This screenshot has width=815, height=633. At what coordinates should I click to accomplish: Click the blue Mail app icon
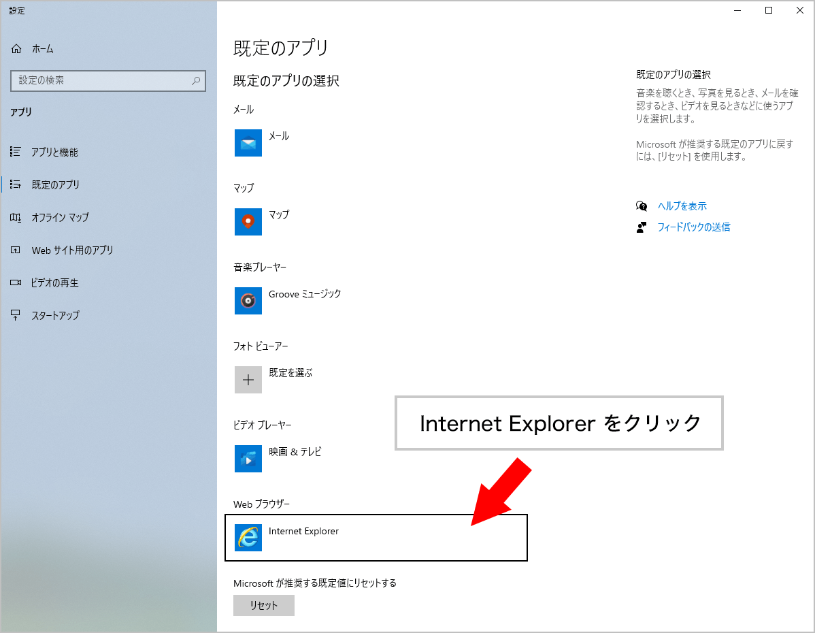(x=248, y=142)
